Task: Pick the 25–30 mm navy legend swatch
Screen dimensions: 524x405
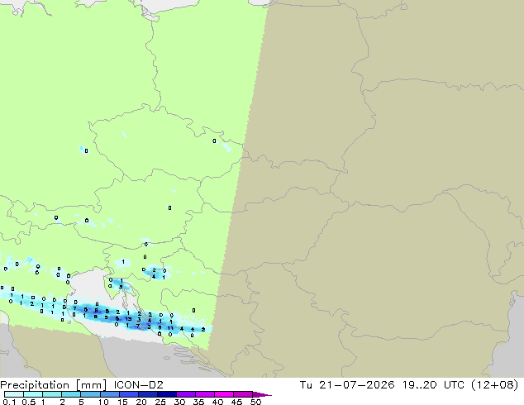Action: pos(166,394)
